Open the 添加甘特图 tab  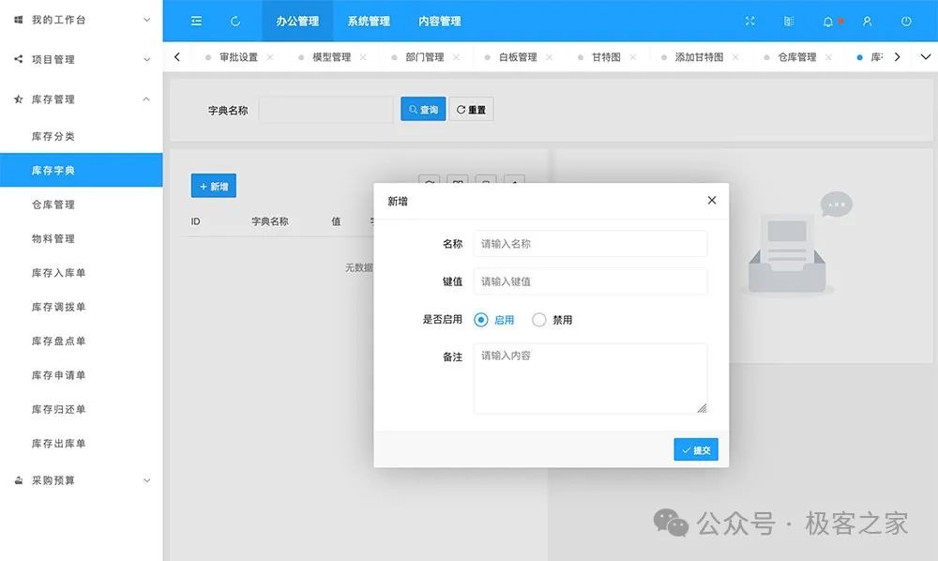(x=699, y=57)
